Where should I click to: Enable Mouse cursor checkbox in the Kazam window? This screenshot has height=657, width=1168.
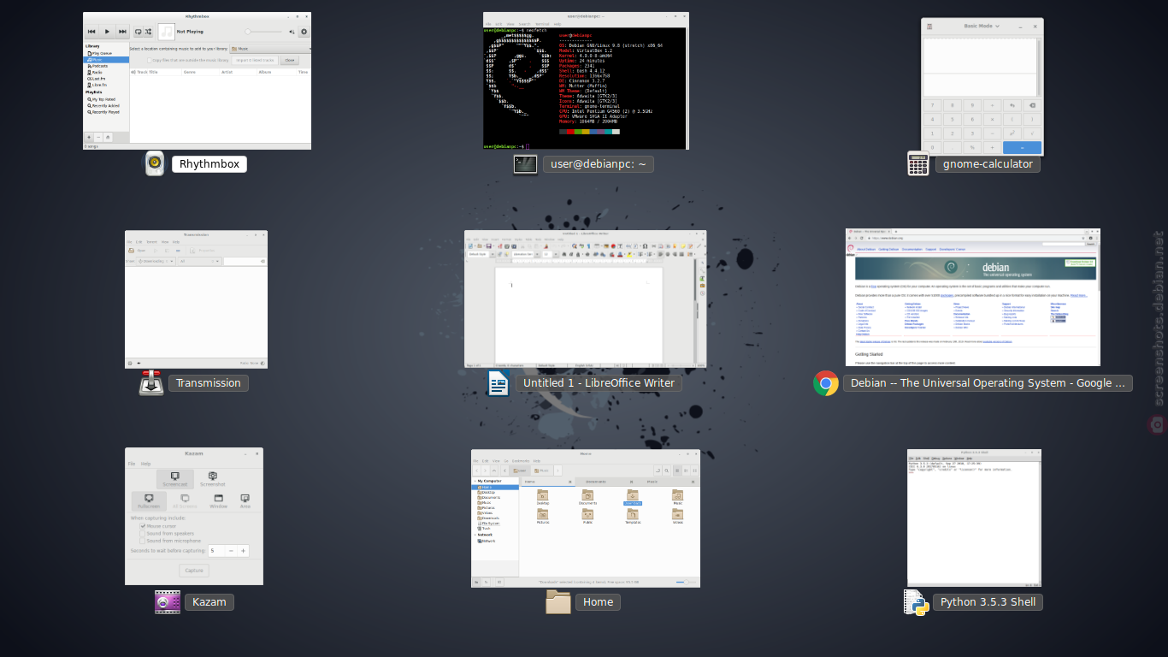point(143,526)
